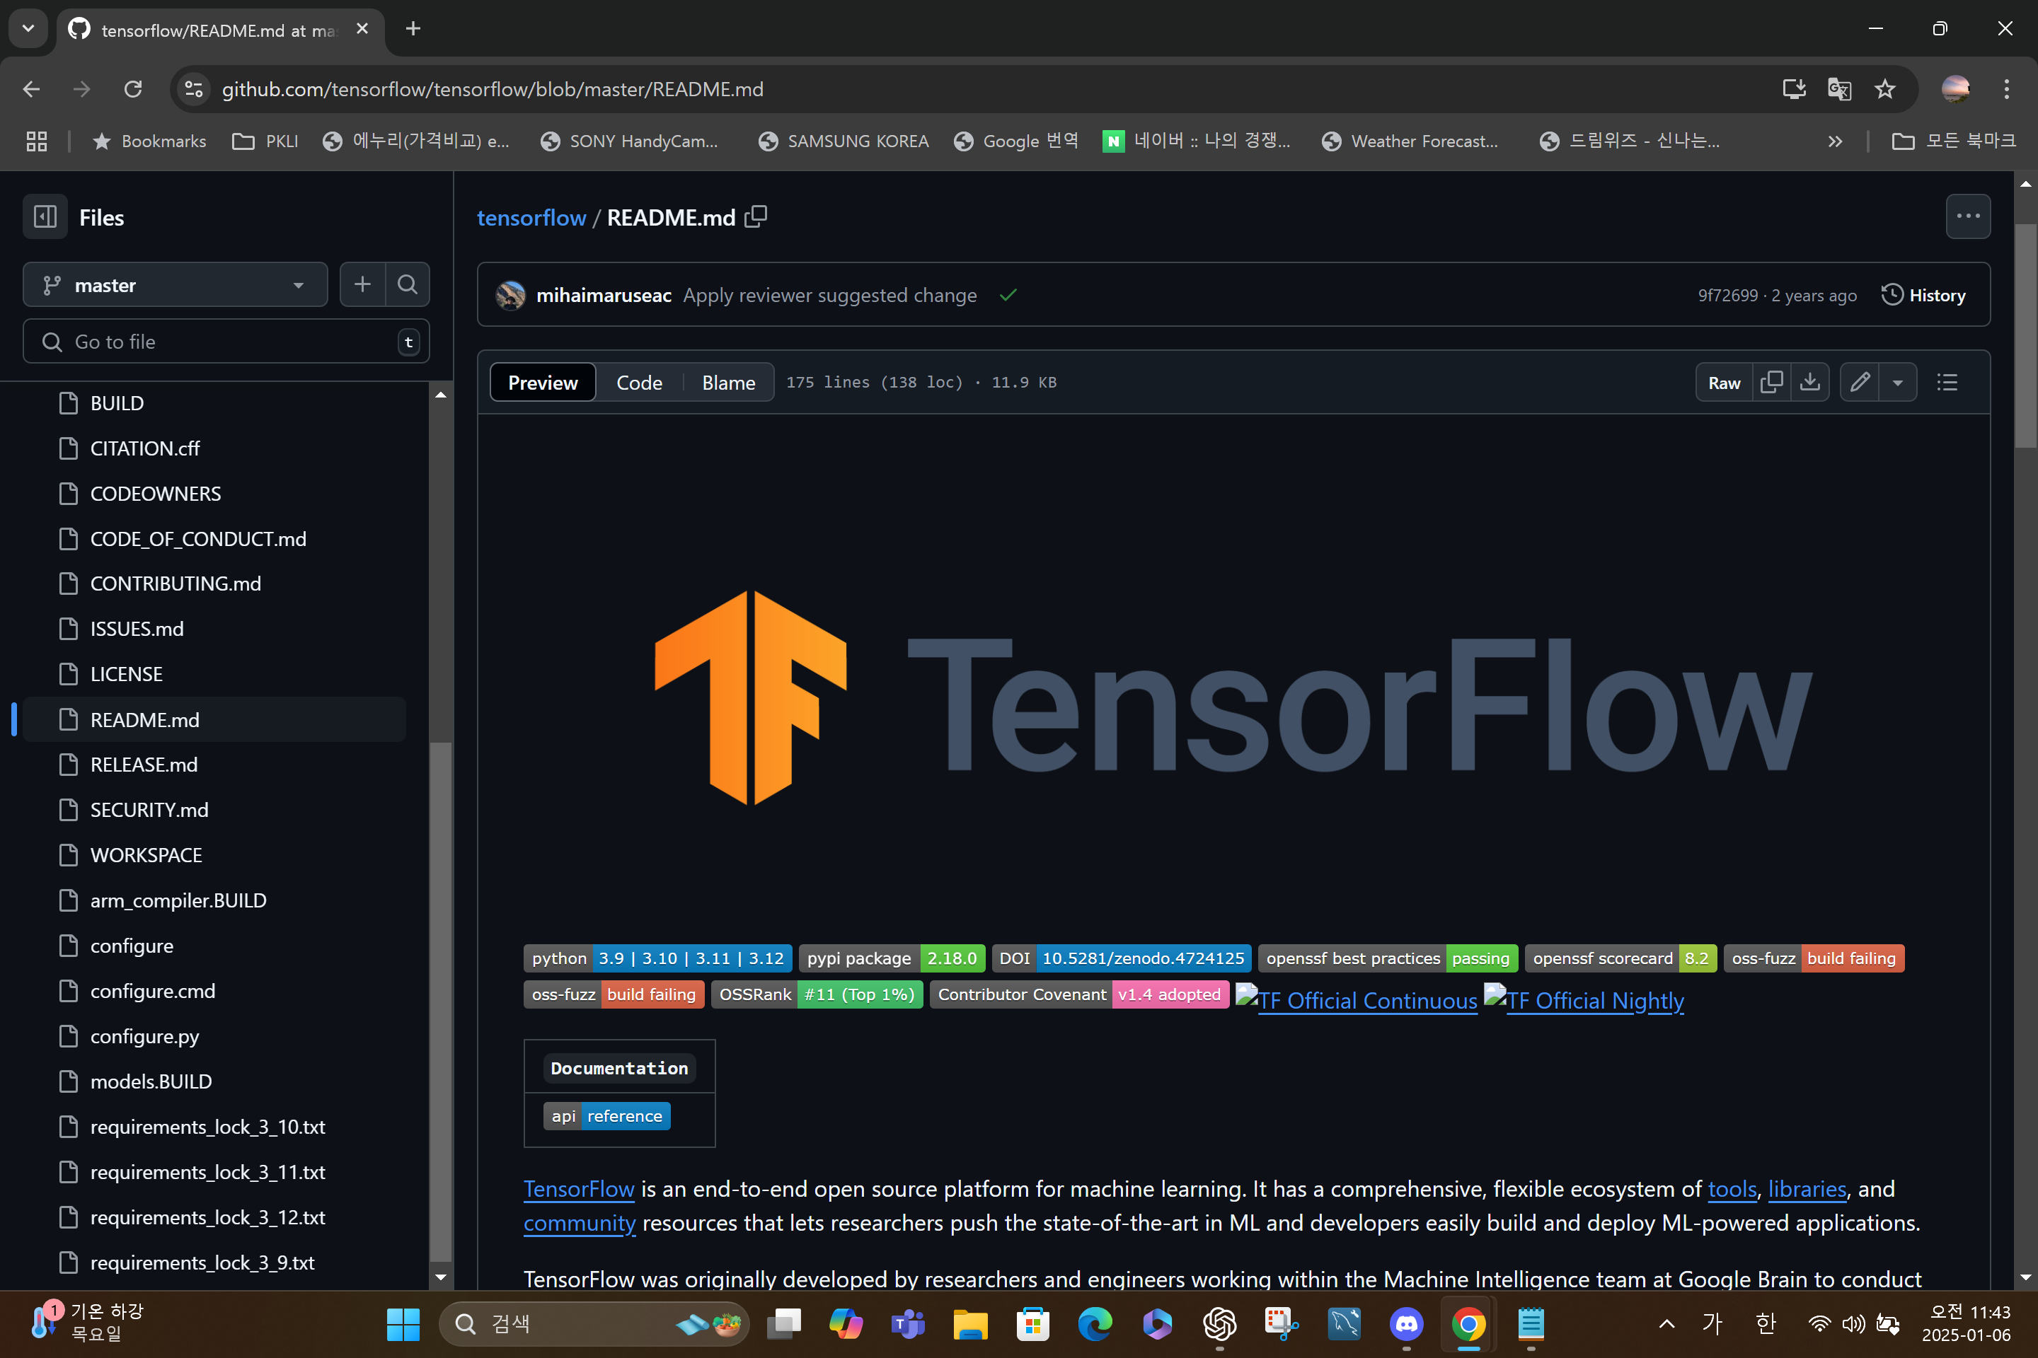
Task: Click the translate page icon
Action: 1838,89
